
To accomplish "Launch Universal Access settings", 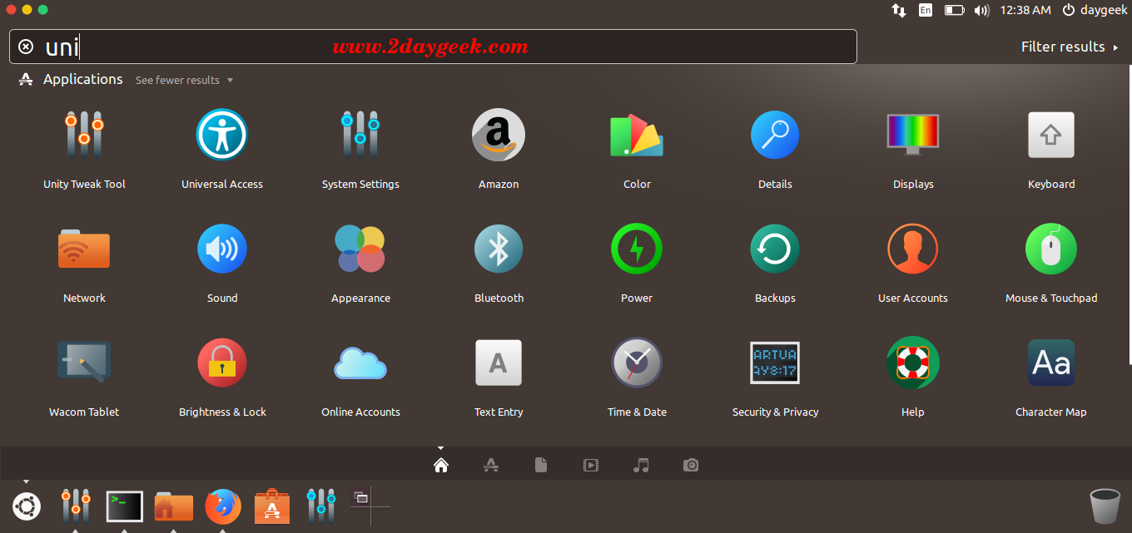I will pyautogui.click(x=222, y=135).
